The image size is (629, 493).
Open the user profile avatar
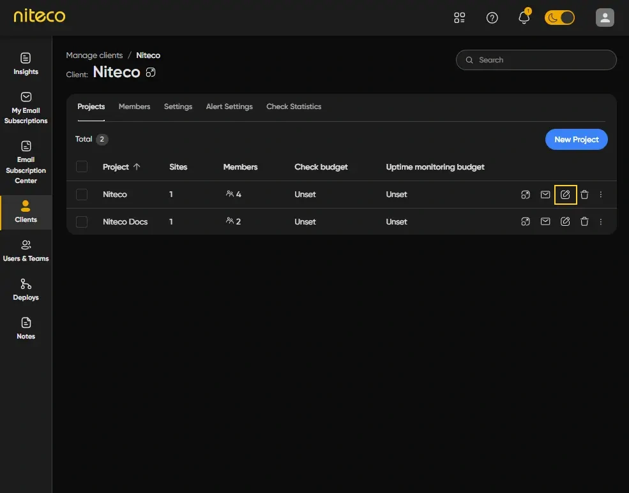pyautogui.click(x=605, y=18)
